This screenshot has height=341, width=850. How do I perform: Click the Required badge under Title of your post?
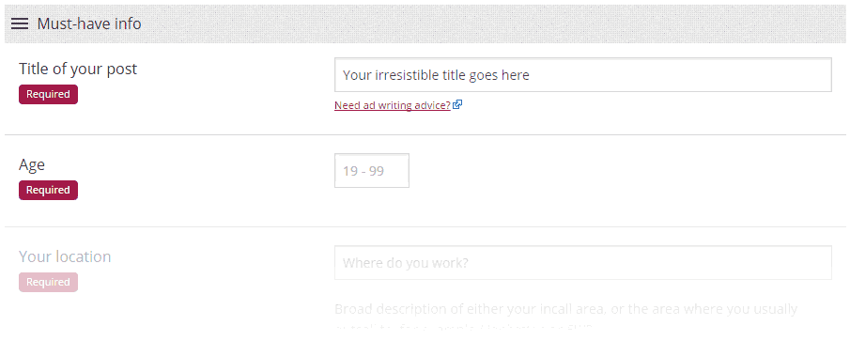[48, 94]
